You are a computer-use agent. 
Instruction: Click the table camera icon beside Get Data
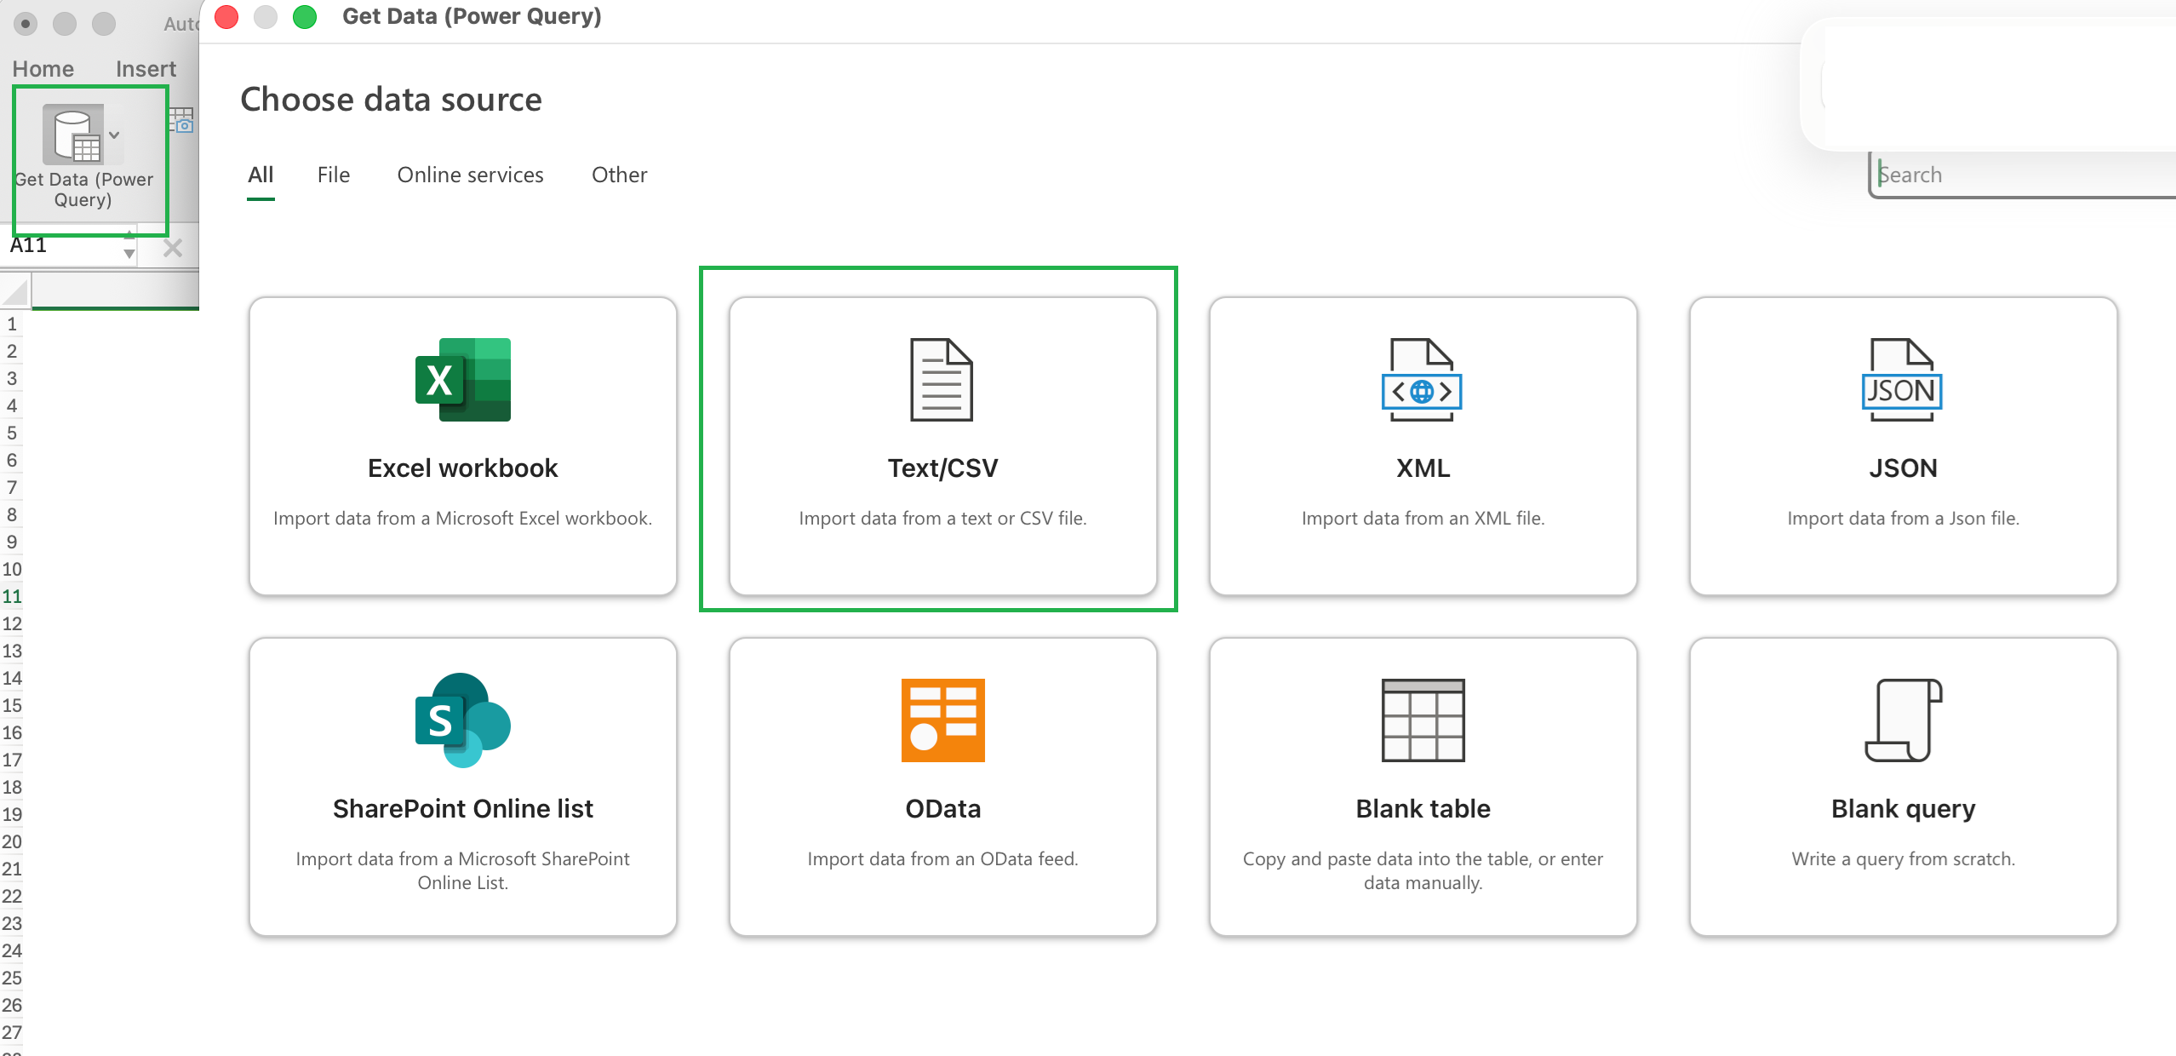pyautogui.click(x=182, y=119)
